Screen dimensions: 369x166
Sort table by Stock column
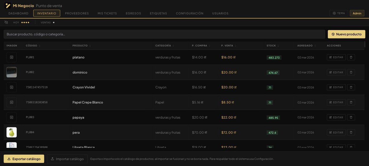[x=273, y=46]
